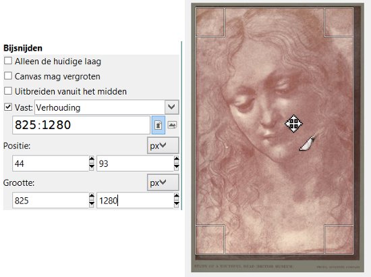Click the bottom-right crop corner handle
The width and height of the screenshot is (371, 277).
pyautogui.click(x=339, y=240)
